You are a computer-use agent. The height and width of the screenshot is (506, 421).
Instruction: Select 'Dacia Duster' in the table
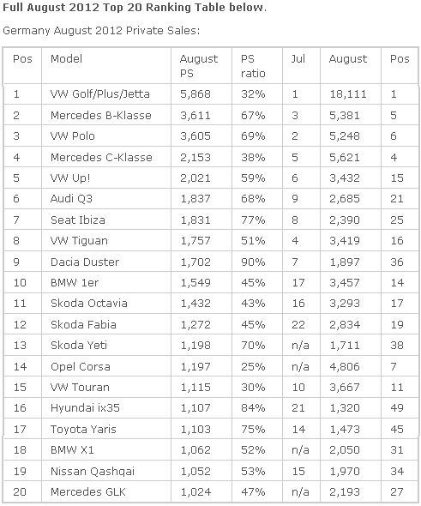[85, 262]
